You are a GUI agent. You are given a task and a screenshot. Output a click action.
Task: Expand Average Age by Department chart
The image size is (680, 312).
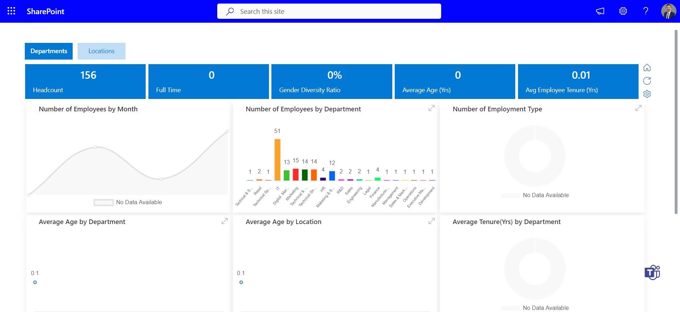[224, 221]
